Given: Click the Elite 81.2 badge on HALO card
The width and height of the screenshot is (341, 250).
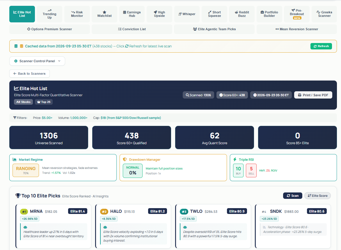Looking at the screenshot, I should 157,211.
